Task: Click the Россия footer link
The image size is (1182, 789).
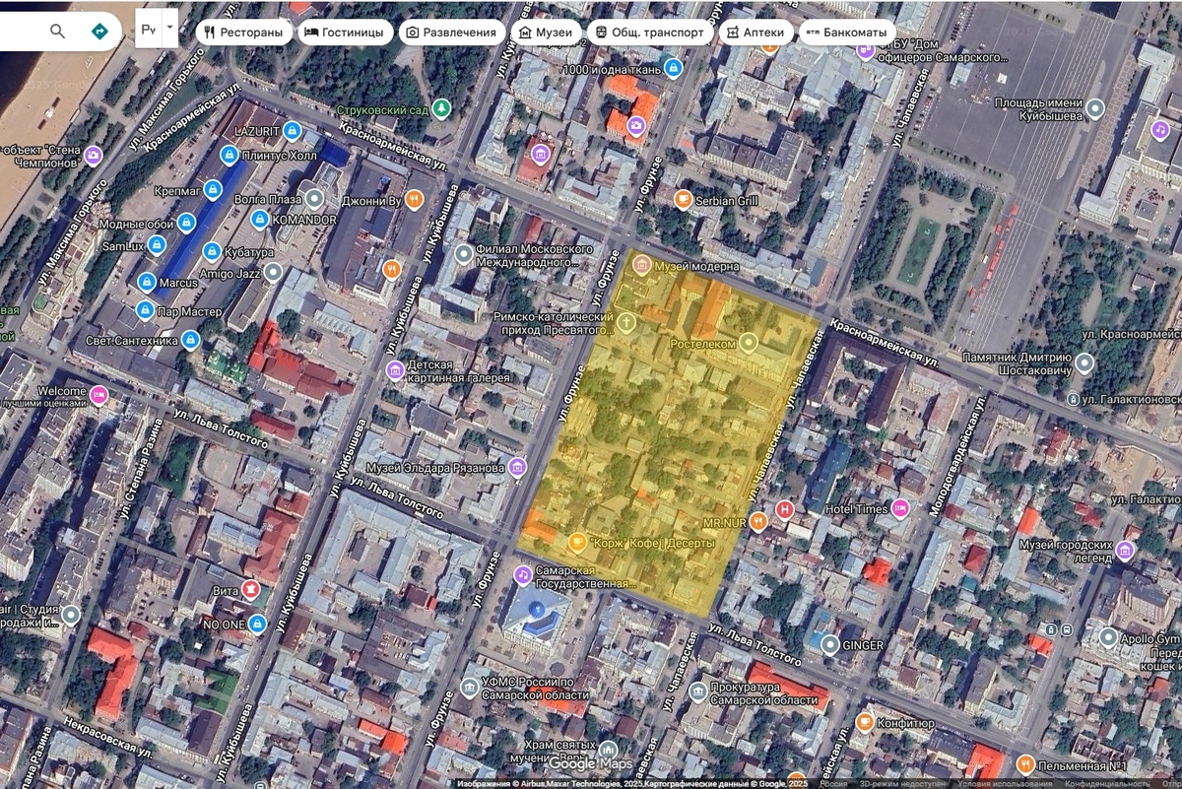Action: (833, 784)
